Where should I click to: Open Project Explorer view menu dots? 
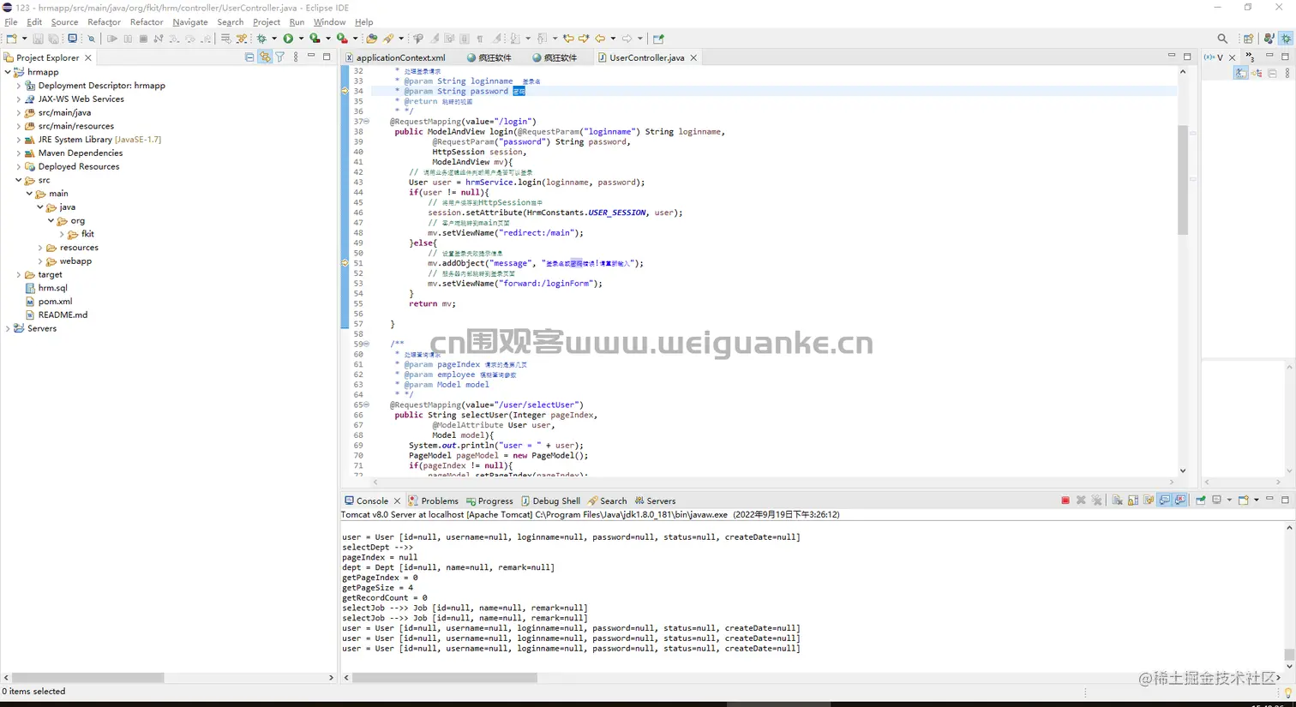296,57
